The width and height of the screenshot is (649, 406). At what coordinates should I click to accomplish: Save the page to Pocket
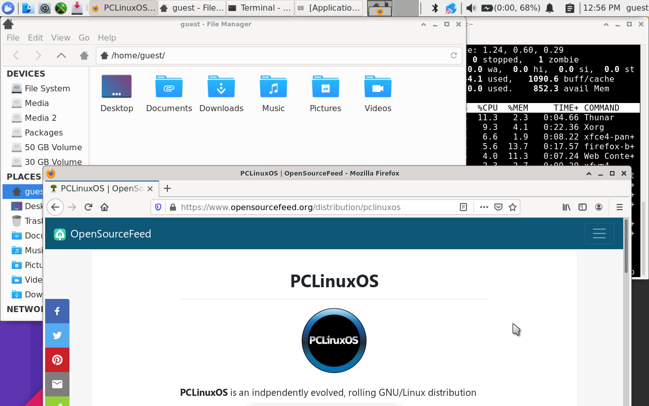pos(498,207)
